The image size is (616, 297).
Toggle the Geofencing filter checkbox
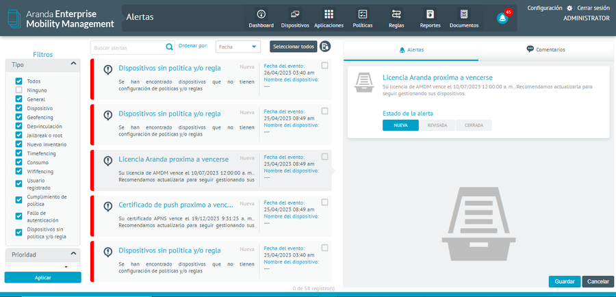(19, 117)
